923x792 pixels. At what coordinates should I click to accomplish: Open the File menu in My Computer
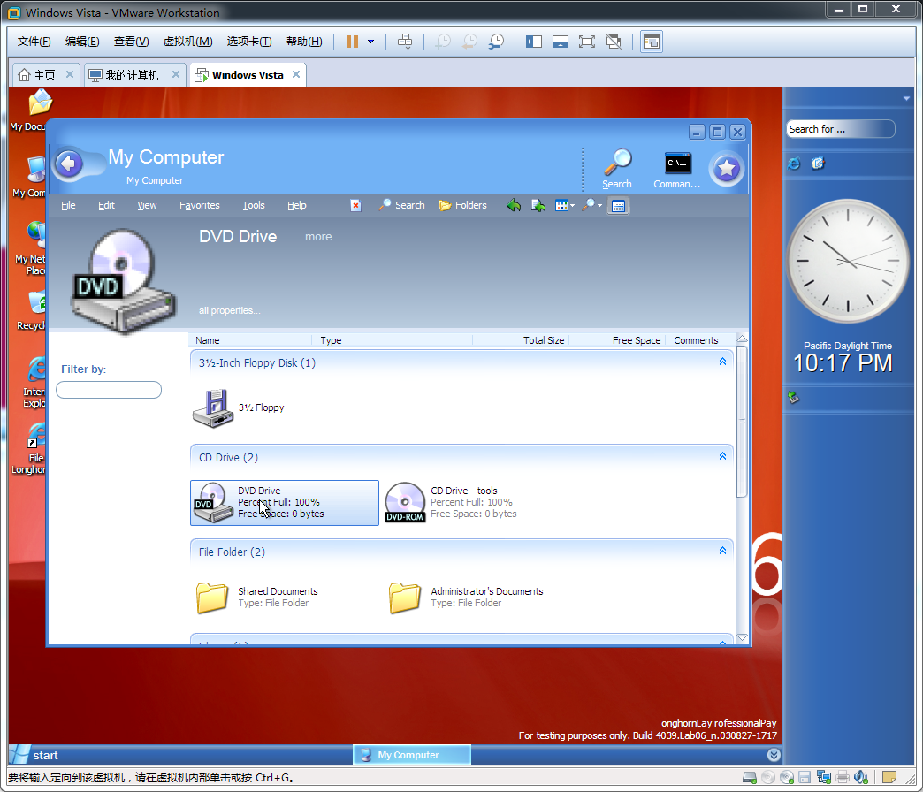(68, 205)
